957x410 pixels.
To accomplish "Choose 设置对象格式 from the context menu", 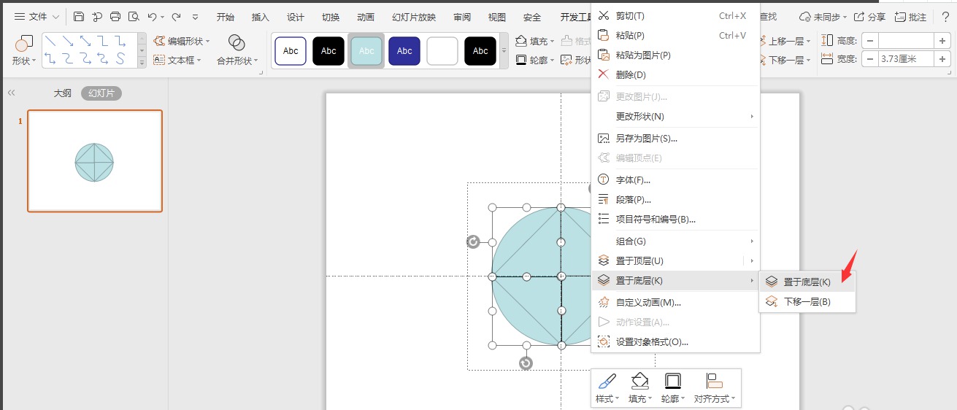I will point(675,341).
